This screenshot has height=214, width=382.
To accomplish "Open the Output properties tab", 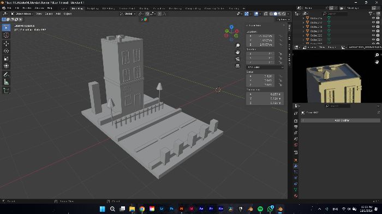I will 296,127.
